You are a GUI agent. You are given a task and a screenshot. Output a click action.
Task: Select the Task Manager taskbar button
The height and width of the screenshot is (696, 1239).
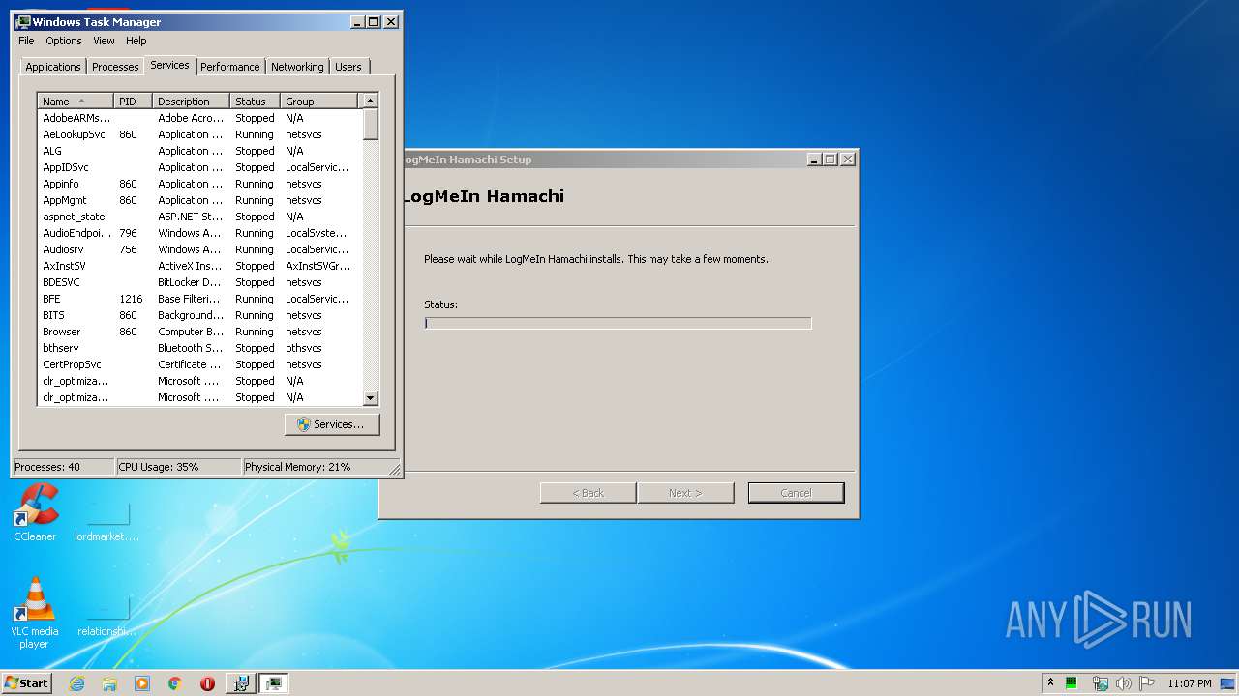pyautogui.click(x=274, y=683)
